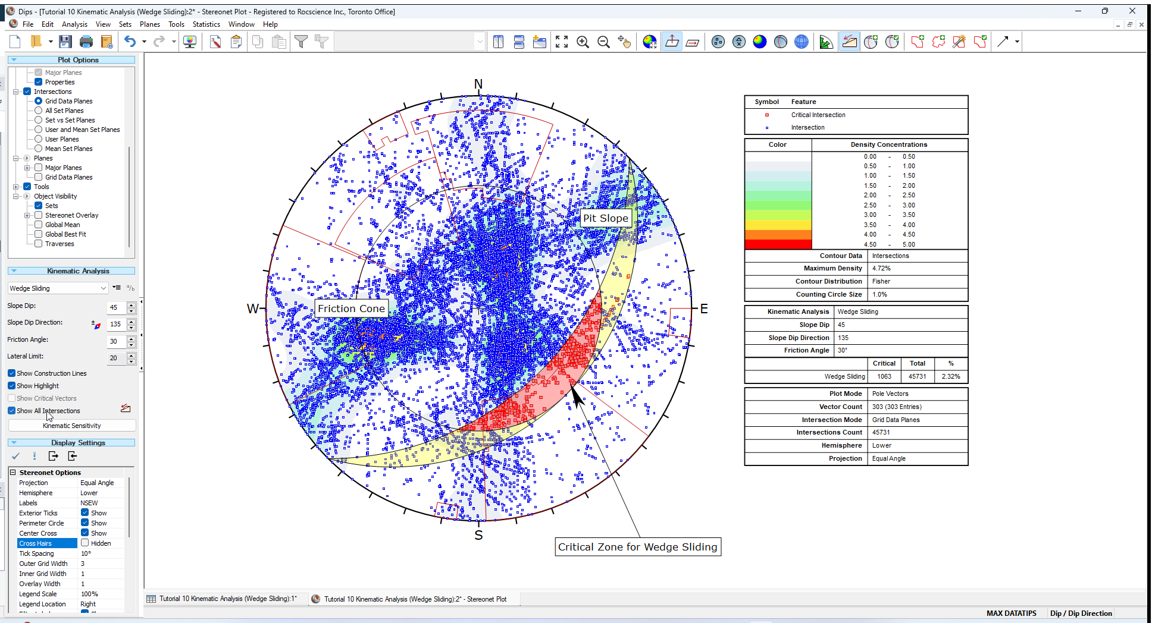Screen dimensions: 1152x623
Task: Expand the Stereotet Overlay tree item
Action: pos(27,215)
